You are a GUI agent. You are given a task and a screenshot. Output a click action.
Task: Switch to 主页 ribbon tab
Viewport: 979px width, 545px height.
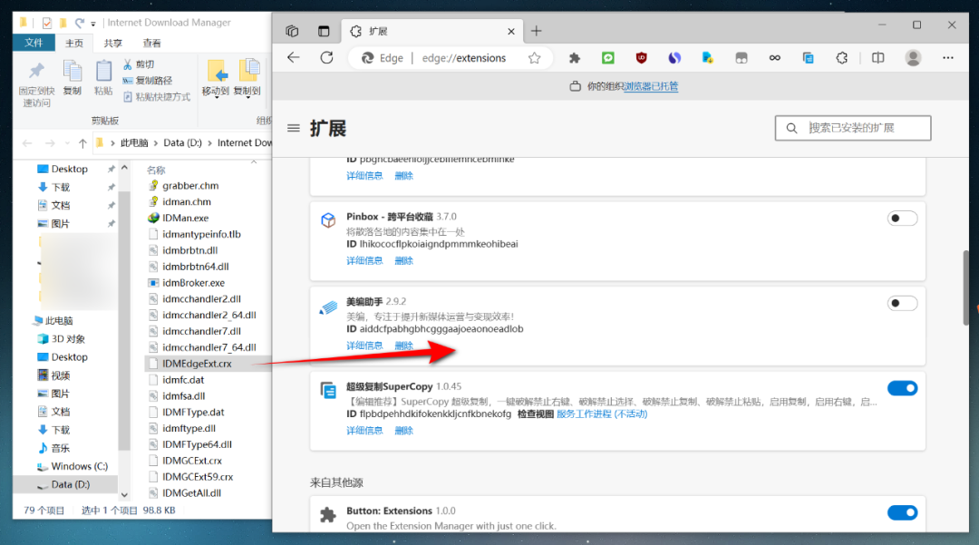tap(74, 44)
